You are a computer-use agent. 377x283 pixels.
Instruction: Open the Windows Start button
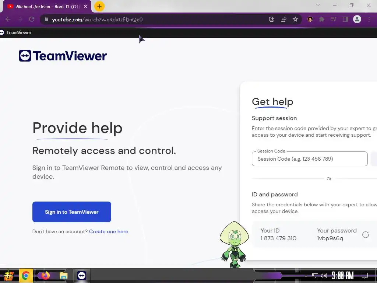click(x=9, y=276)
